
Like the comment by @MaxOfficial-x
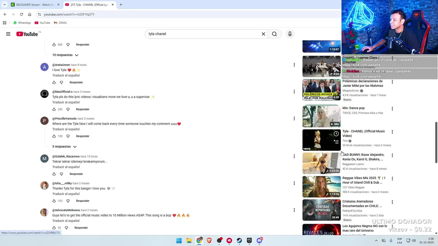[54, 109]
